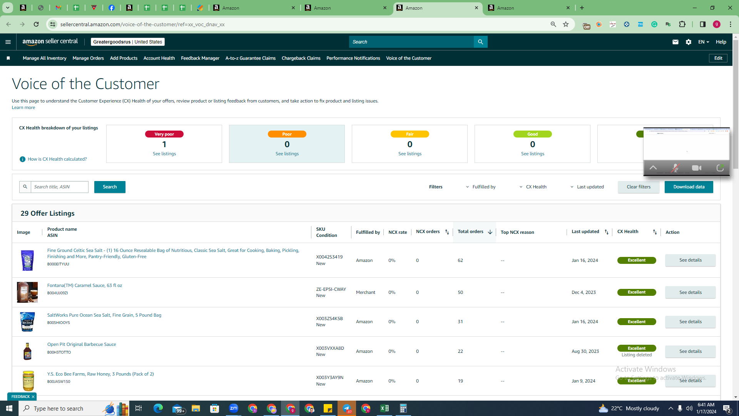The image size is (739, 416).
Task: Focus the top Seller Central Search field
Action: click(411, 42)
